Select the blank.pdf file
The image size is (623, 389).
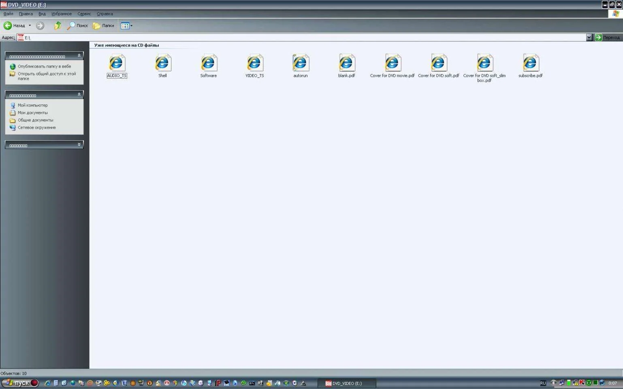tap(346, 66)
